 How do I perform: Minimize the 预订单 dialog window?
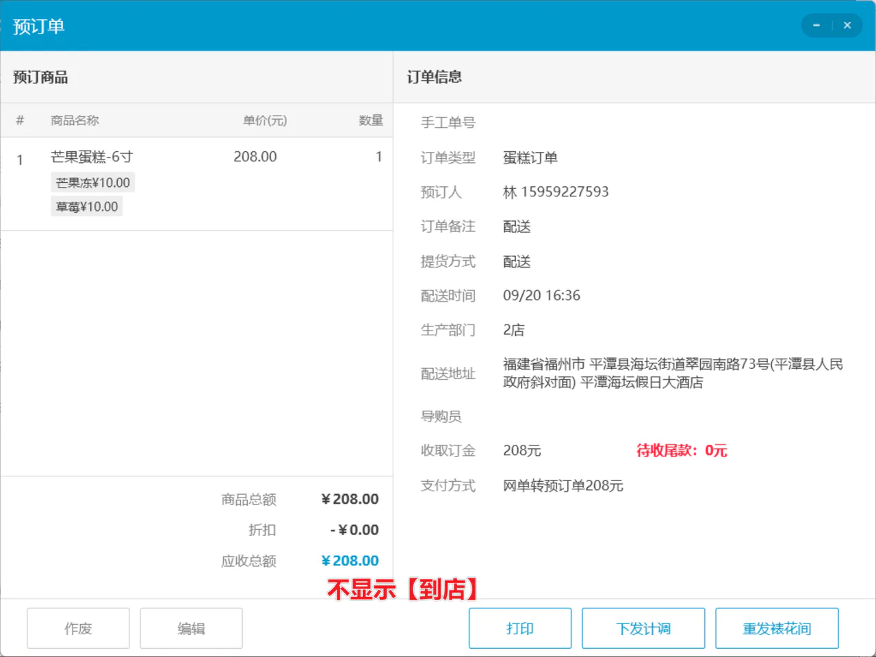pos(816,25)
